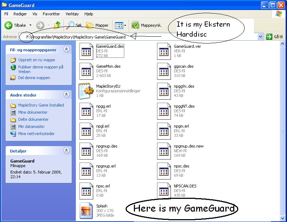This screenshot has height=222, width=287.
Task: Select the npggNT.des file icon
Action: click(x=164, y=111)
